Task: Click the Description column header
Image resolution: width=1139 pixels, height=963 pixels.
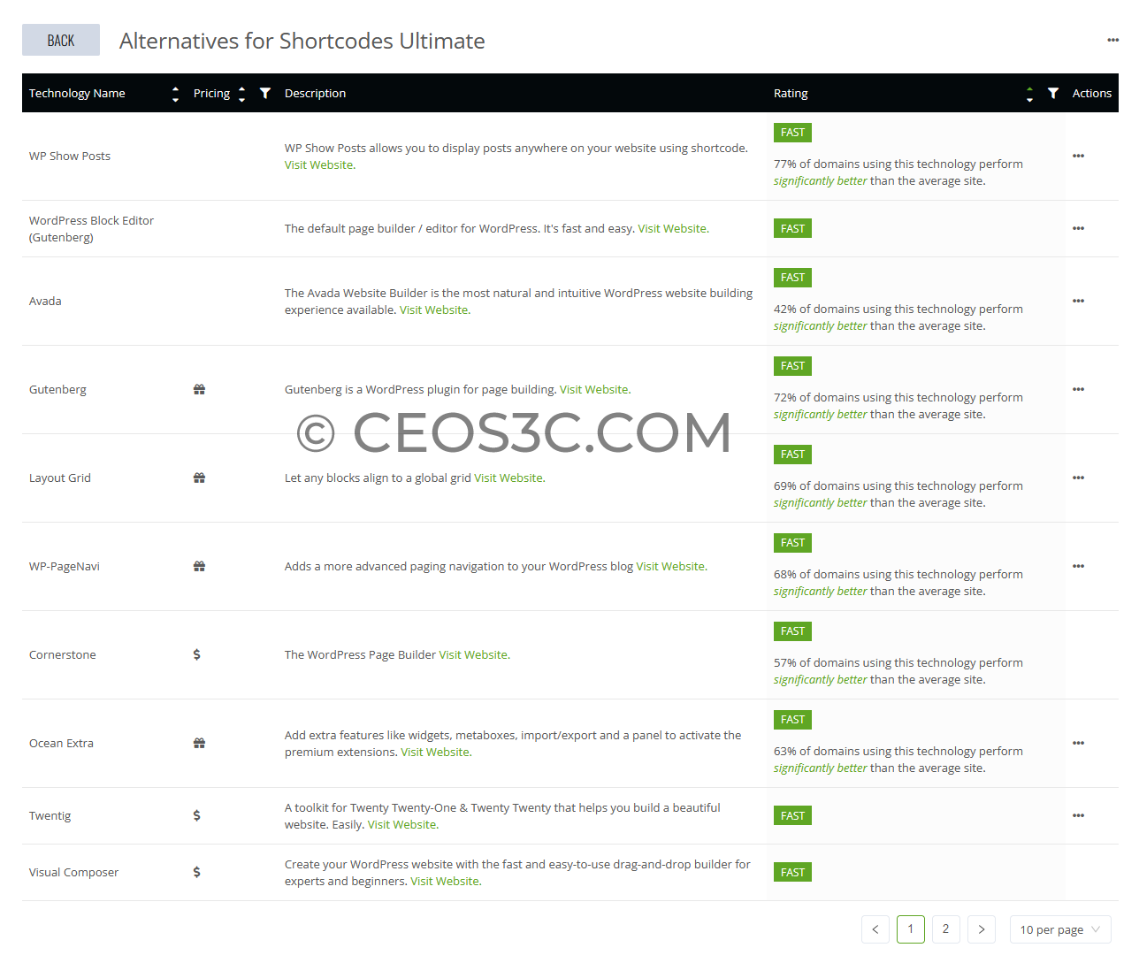Action: click(315, 93)
